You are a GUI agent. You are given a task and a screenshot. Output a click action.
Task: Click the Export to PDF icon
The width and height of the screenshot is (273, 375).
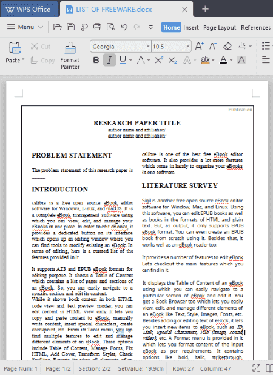tap(84, 27)
